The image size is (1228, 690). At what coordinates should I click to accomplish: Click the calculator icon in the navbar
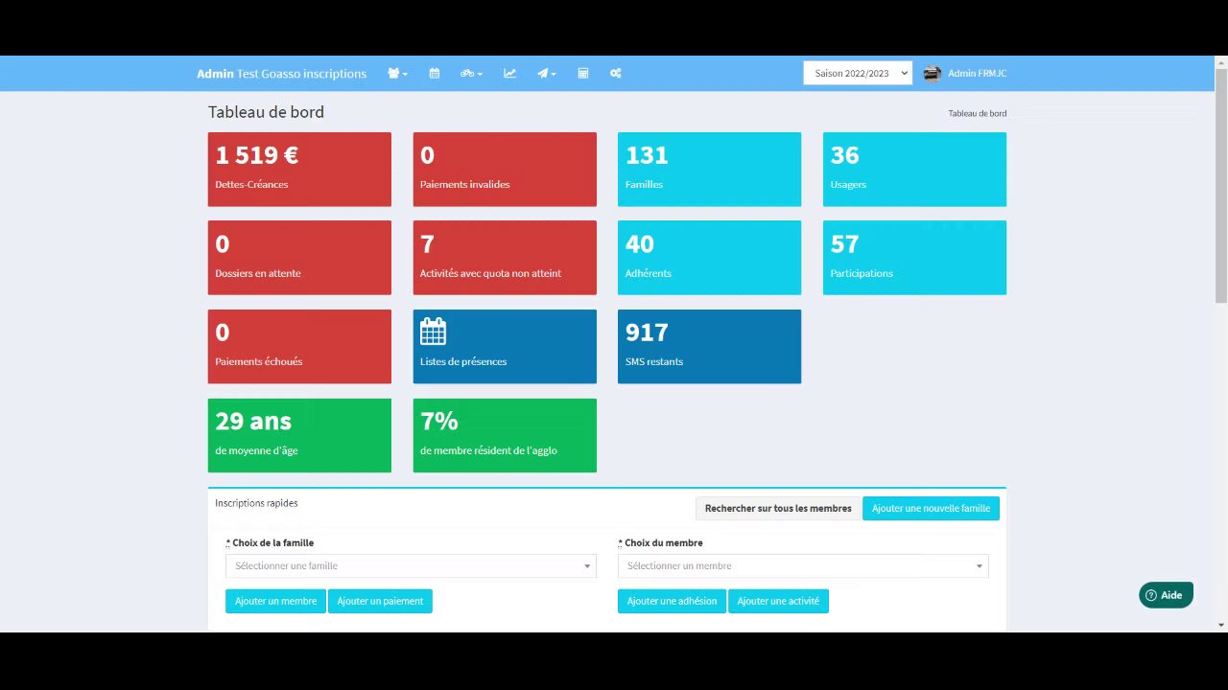click(x=582, y=74)
